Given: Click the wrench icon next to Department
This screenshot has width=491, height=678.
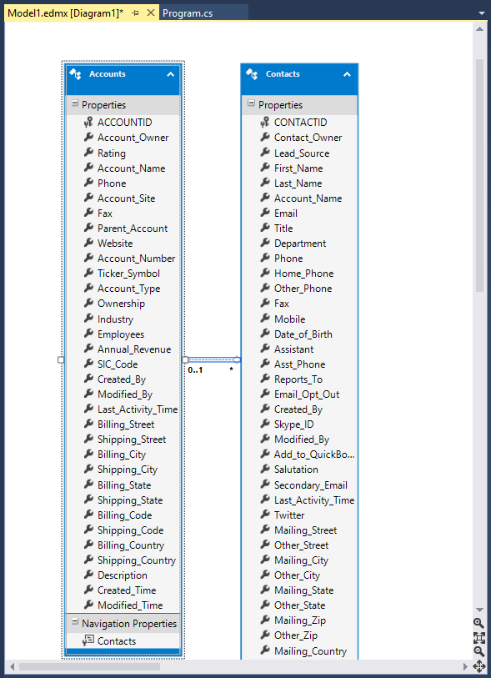Looking at the screenshot, I should [x=265, y=243].
